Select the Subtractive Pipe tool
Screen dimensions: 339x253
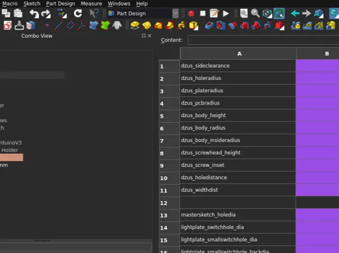point(256,25)
